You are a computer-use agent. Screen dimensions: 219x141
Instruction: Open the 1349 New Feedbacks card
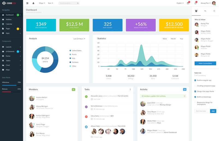pyautogui.click(x=41, y=25)
